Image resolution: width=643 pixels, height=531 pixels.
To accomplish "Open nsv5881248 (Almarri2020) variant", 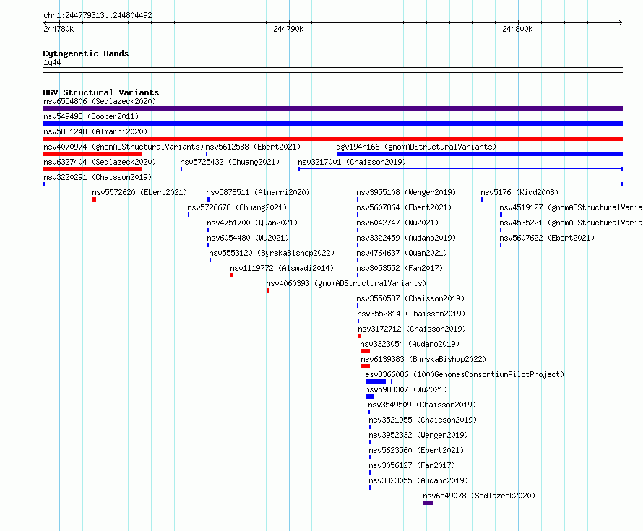I will 95,131.
